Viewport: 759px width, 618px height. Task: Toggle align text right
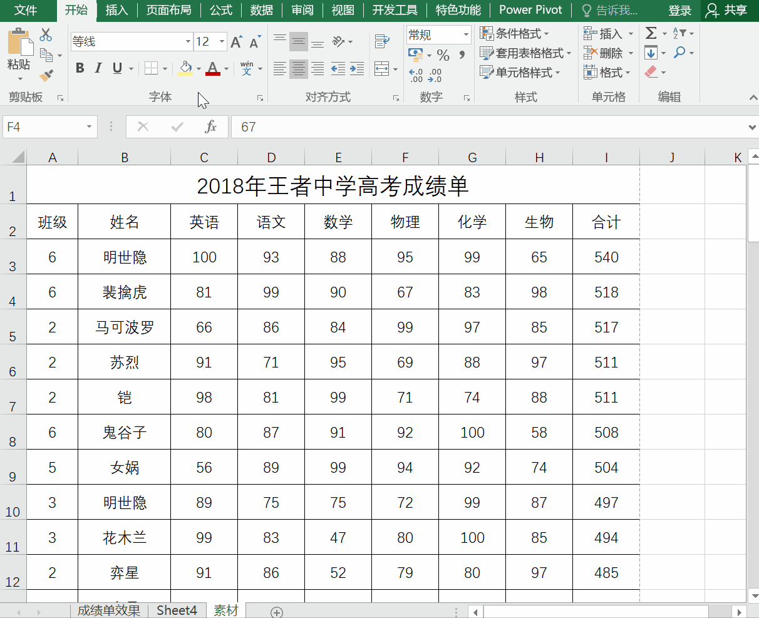318,69
